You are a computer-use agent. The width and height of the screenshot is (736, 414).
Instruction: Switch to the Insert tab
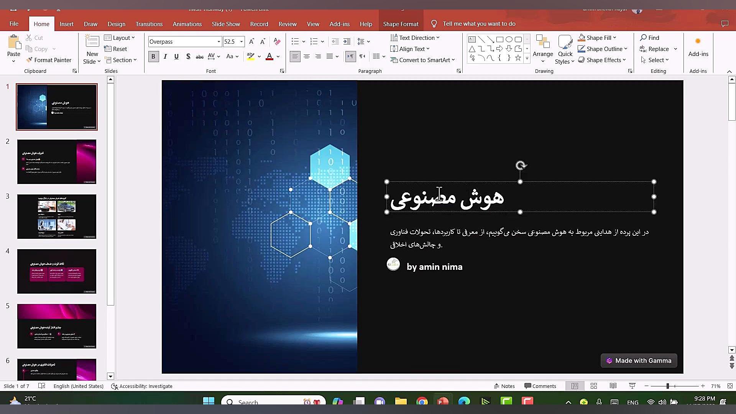tap(66, 24)
